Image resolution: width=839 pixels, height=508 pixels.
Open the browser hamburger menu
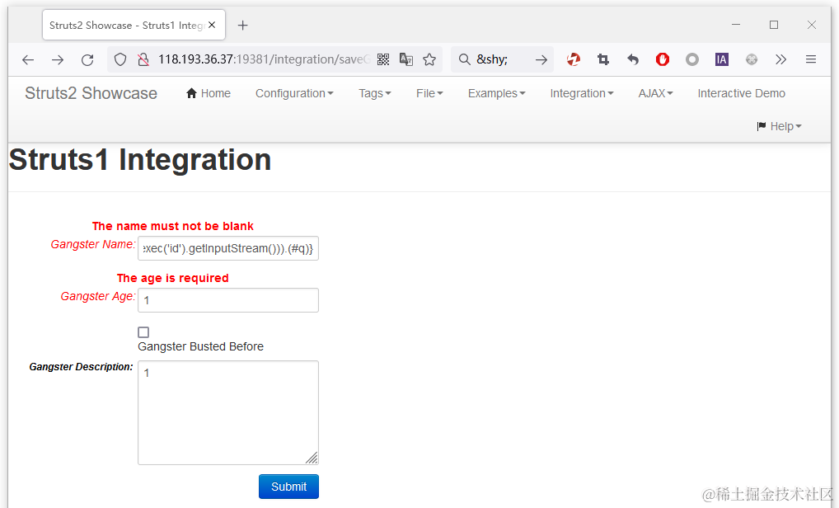811,59
